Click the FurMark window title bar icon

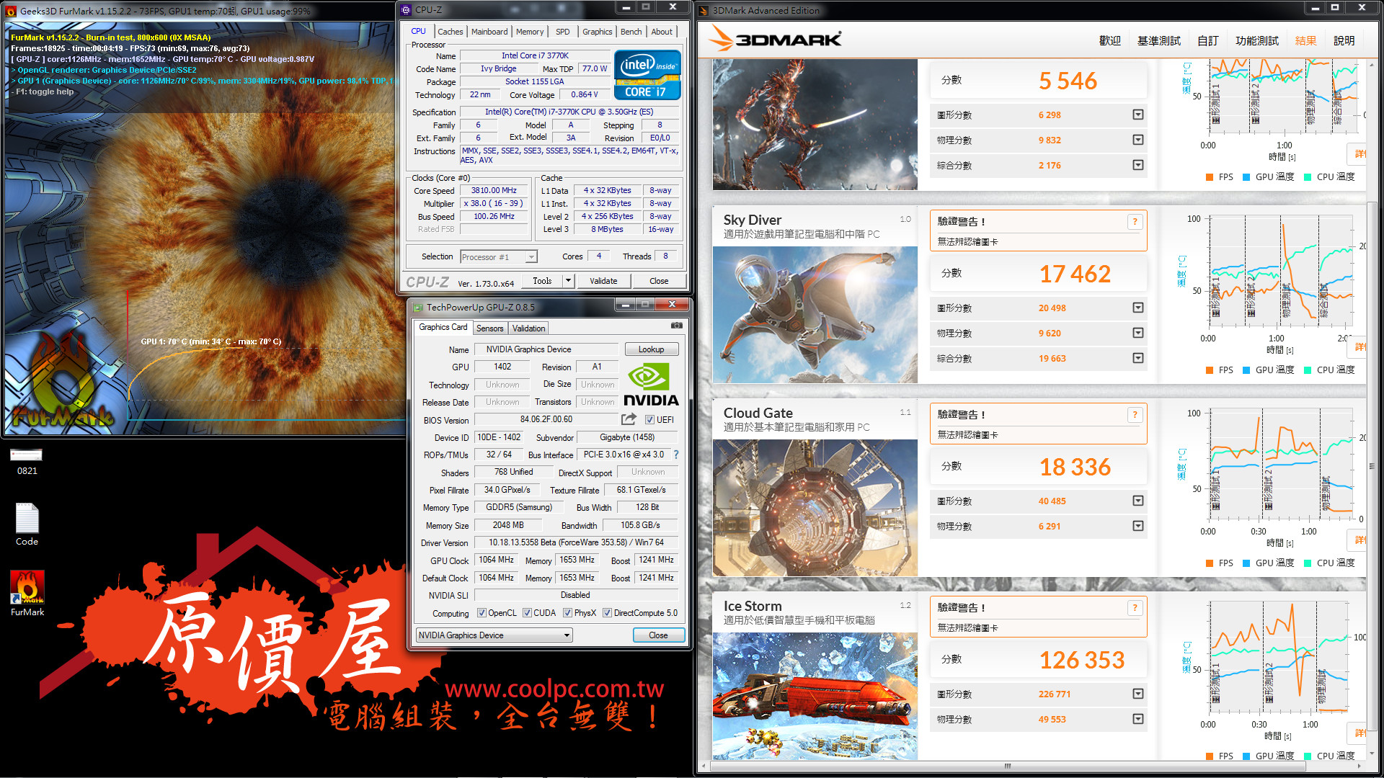11,11
